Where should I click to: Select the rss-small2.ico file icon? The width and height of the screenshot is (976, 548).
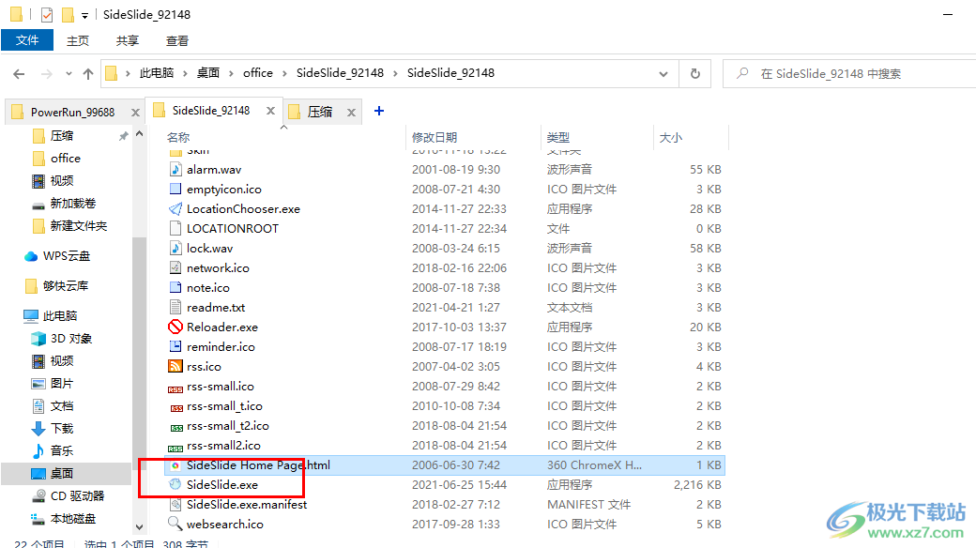pos(175,448)
